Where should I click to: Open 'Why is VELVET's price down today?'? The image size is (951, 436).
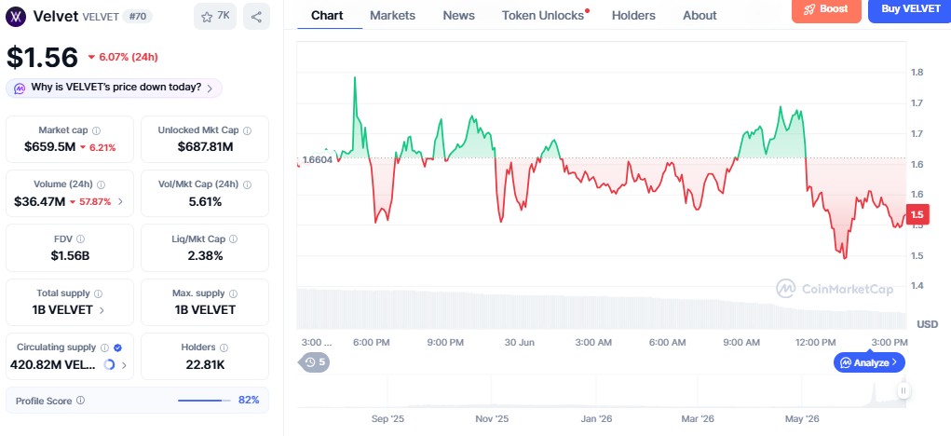pos(114,88)
